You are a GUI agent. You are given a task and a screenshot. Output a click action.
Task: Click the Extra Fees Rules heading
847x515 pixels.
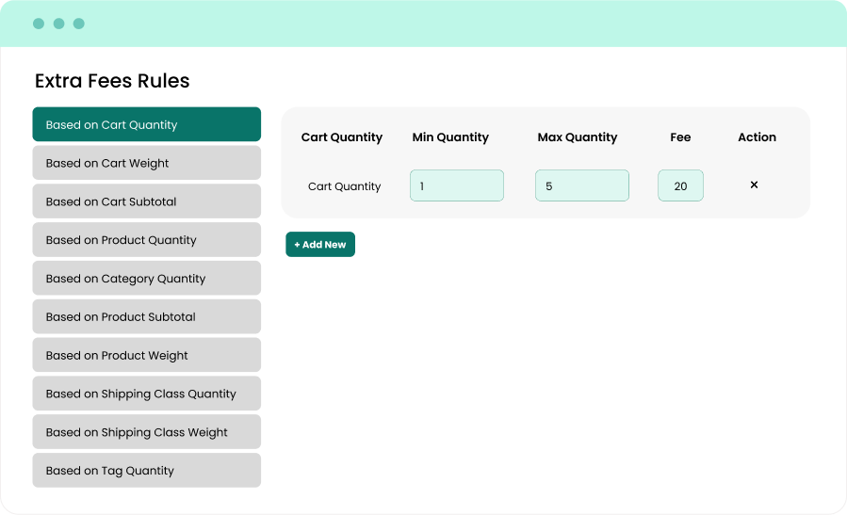point(112,81)
